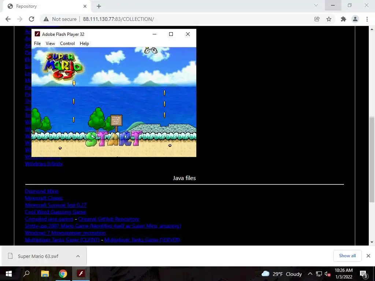Show hidden system tray icons
The image size is (375, 281).
(310, 274)
